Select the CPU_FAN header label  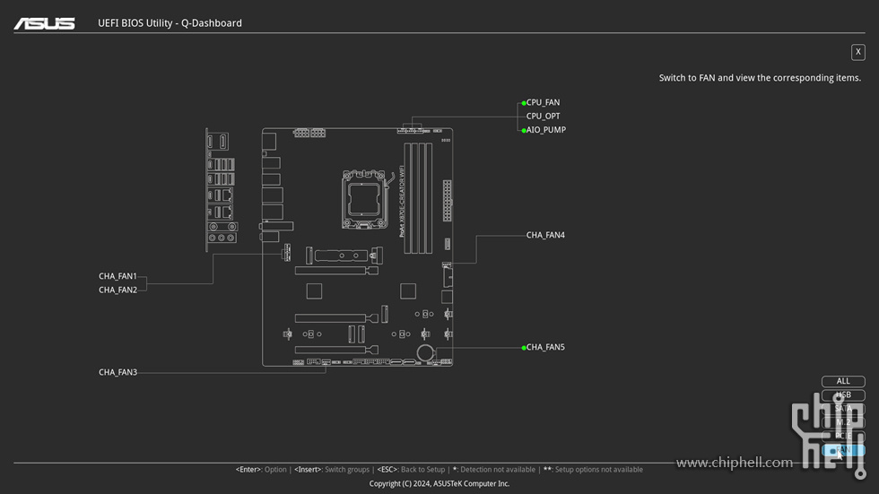tap(543, 102)
